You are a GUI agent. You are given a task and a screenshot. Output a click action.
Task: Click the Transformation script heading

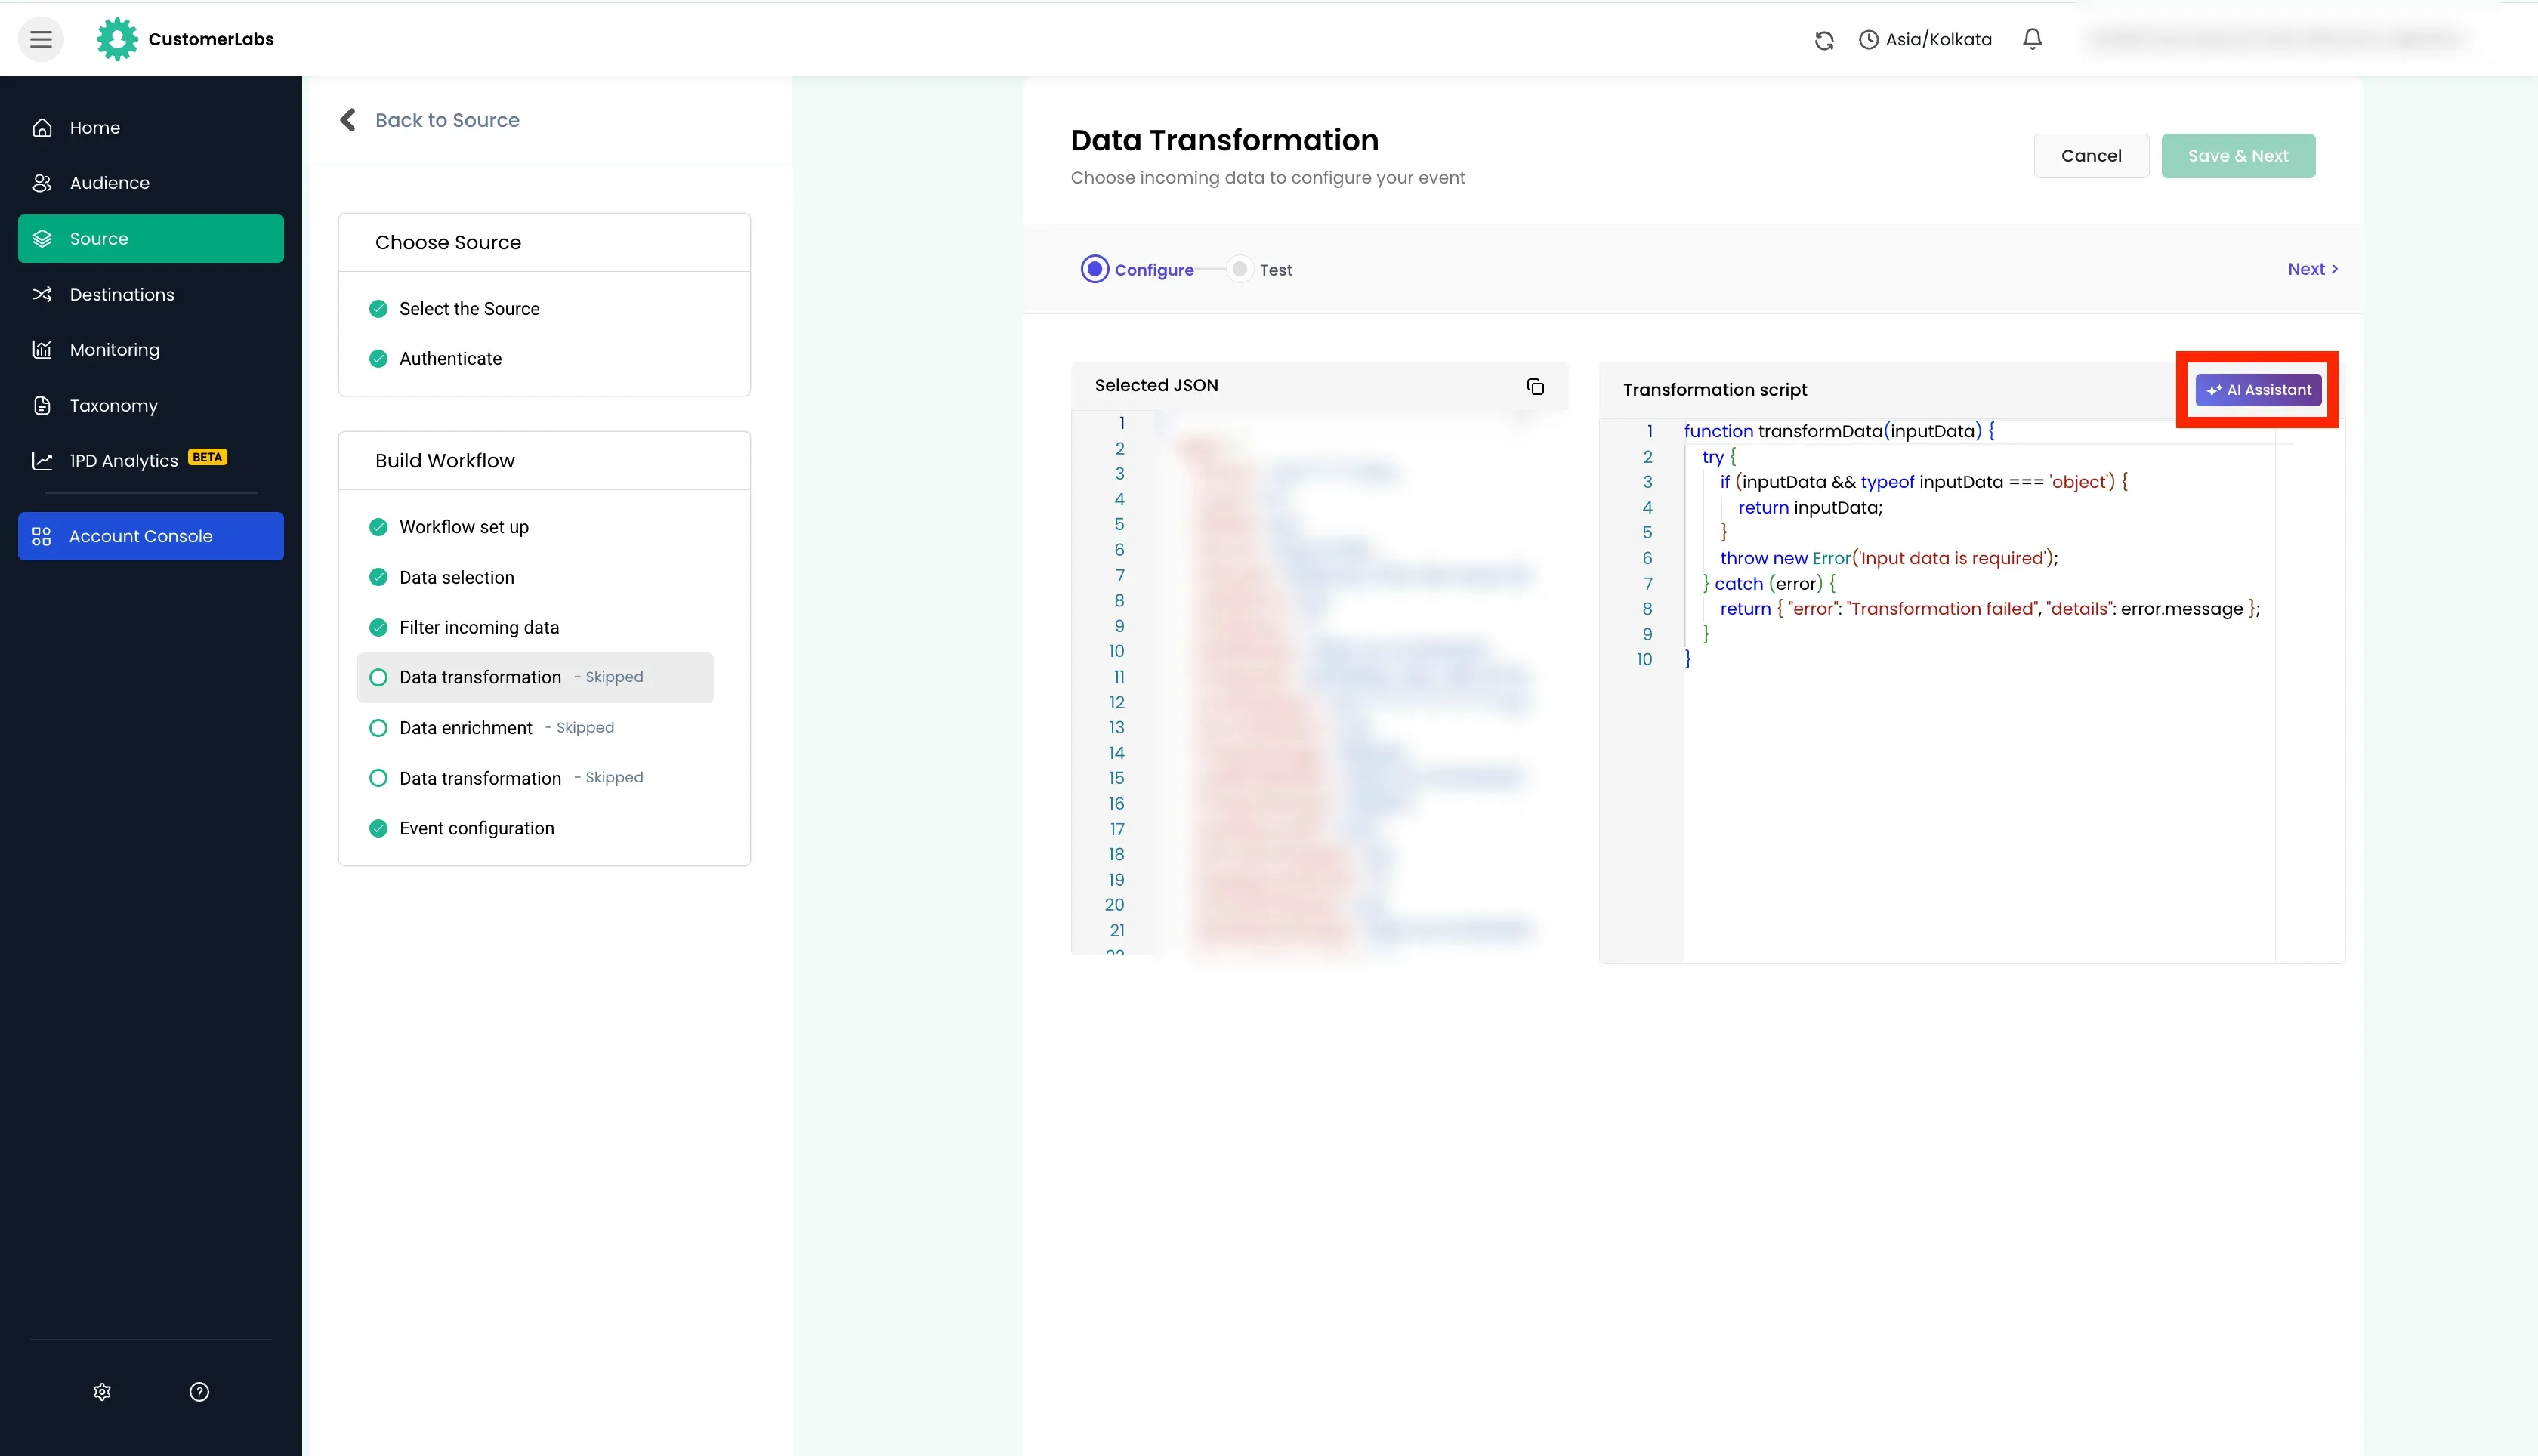point(1715,390)
